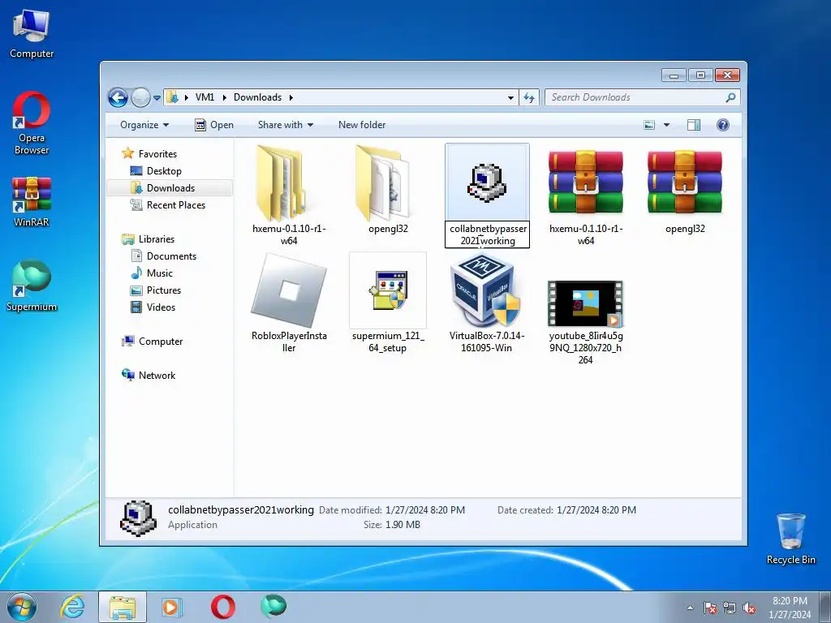Open the Windows Start menu
This screenshot has width=831, height=623.
[x=21, y=607]
